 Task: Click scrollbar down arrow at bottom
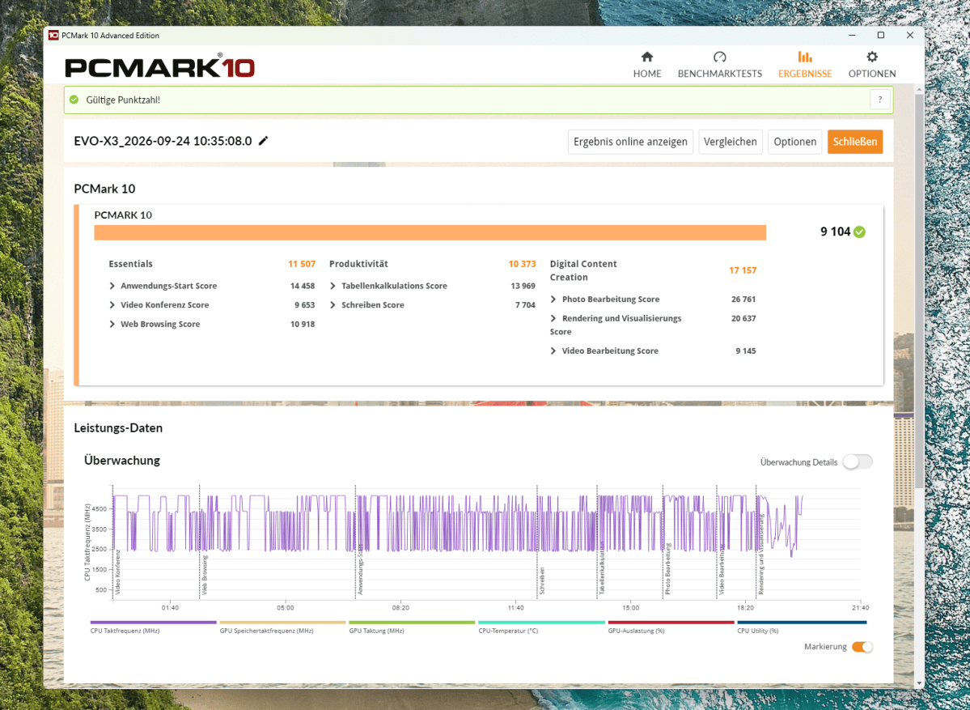[x=919, y=683]
